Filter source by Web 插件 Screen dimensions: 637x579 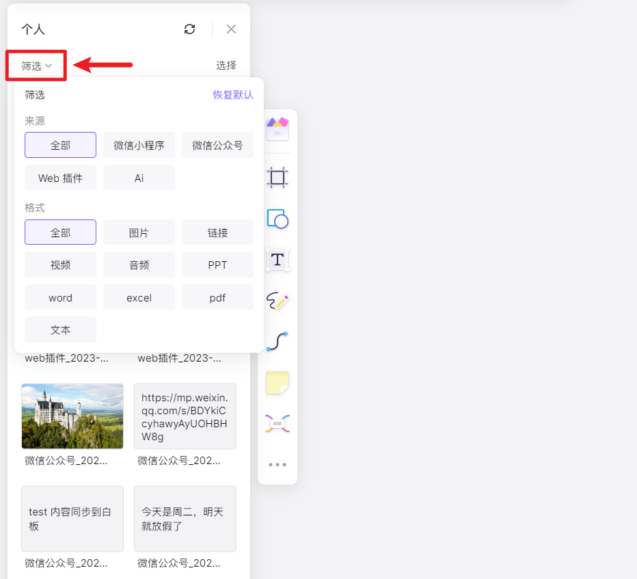pos(60,178)
